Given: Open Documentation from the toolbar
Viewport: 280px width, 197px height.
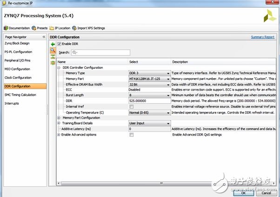Looking at the screenshot, I should [x=17, y=28].
